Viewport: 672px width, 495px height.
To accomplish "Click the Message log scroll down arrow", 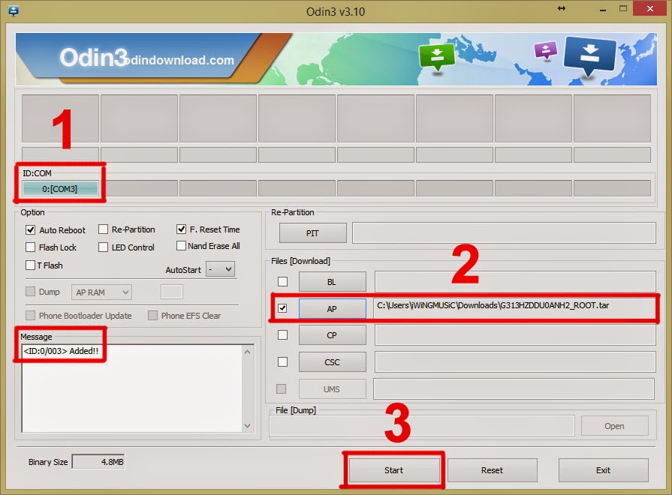I will (247, 426).
